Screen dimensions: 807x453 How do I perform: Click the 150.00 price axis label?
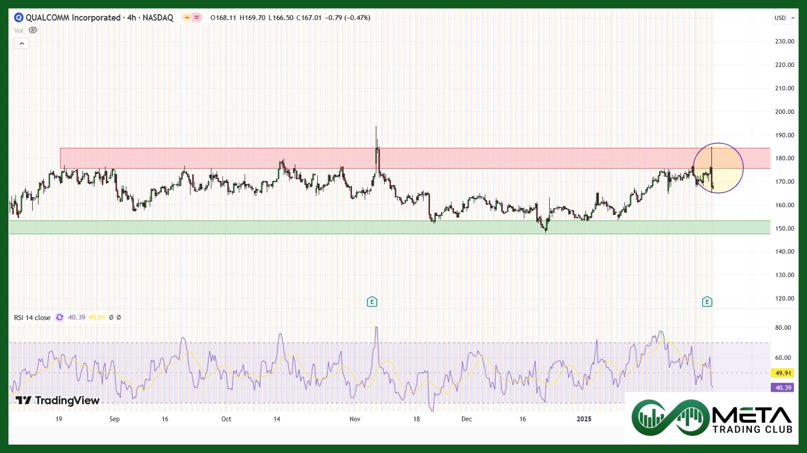(x=785, y=229)
